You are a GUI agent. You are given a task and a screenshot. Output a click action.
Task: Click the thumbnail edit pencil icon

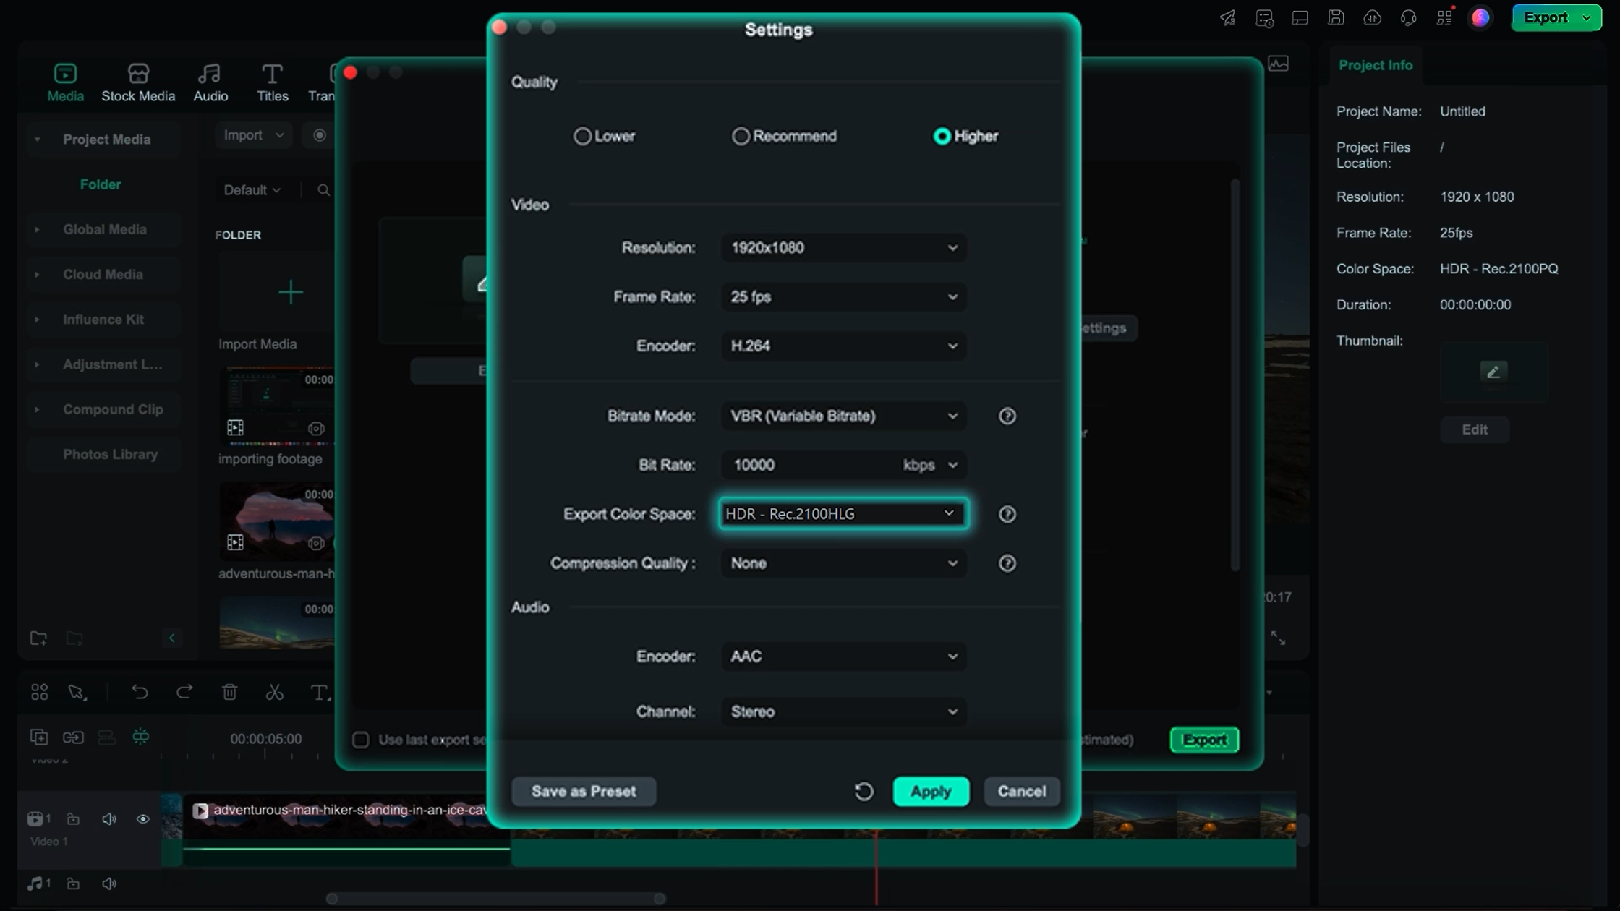(1493, 372)
